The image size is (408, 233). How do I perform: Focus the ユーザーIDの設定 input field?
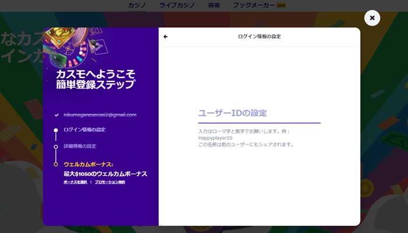[x=259, y=113]
